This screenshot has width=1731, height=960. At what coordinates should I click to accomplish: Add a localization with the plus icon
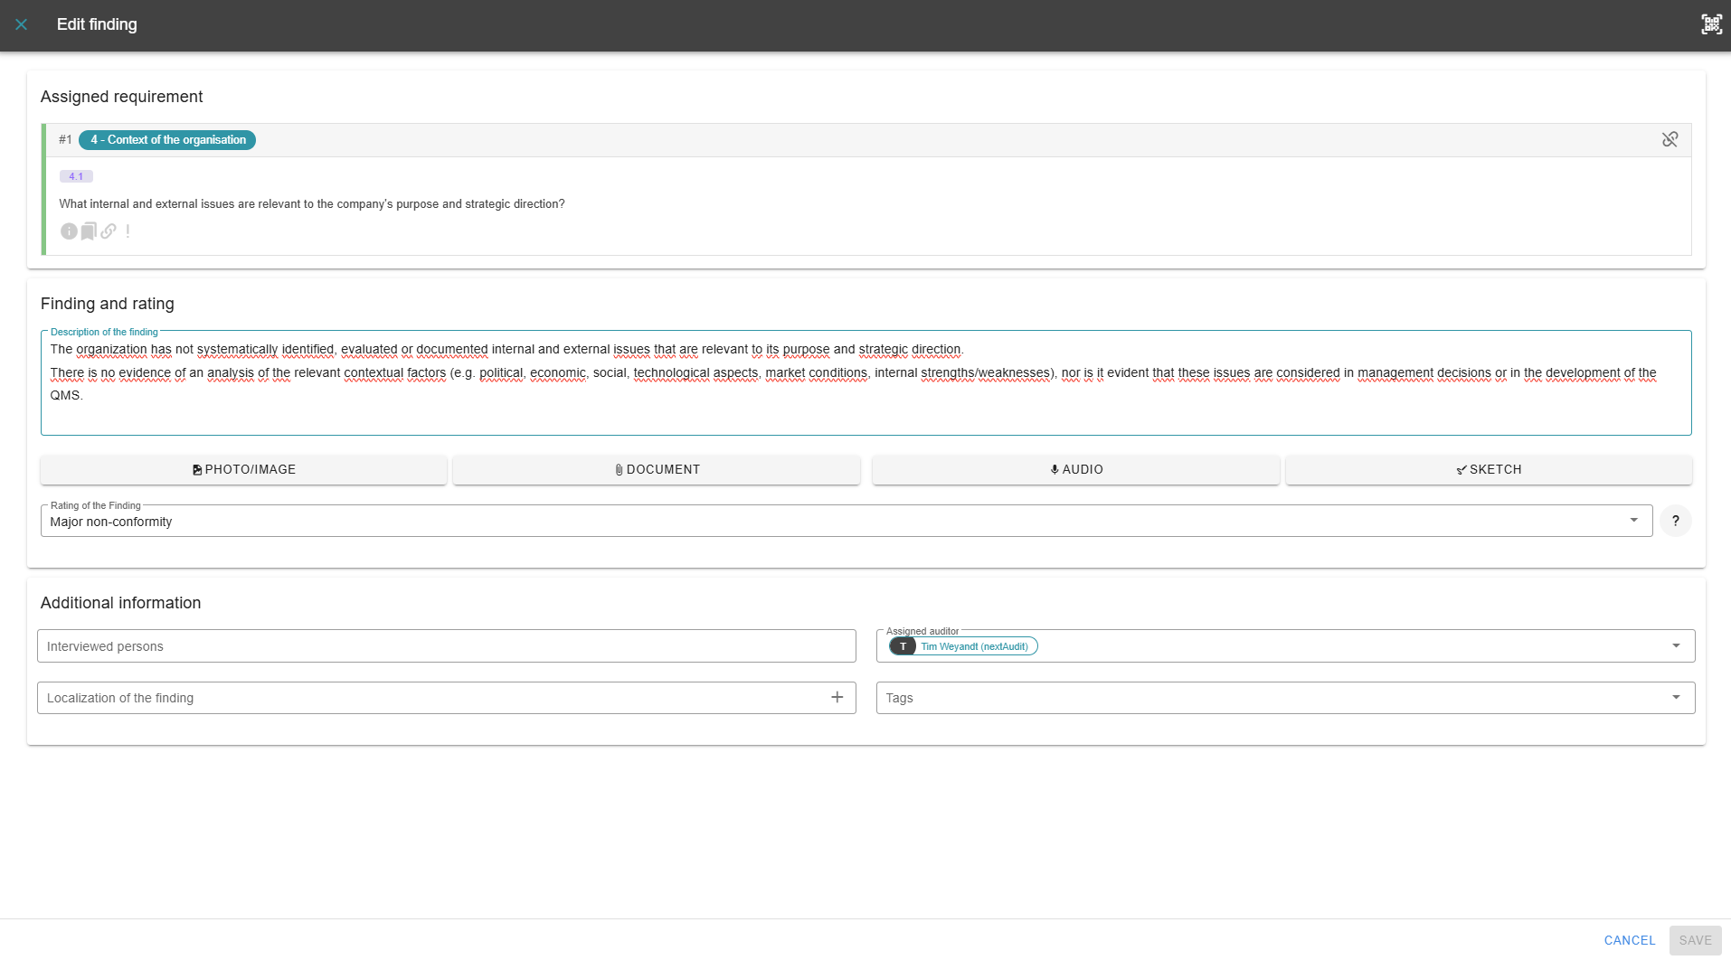837,697
